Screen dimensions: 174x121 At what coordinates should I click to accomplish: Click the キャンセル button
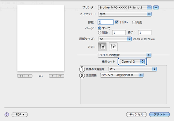(x=136, y=114)
